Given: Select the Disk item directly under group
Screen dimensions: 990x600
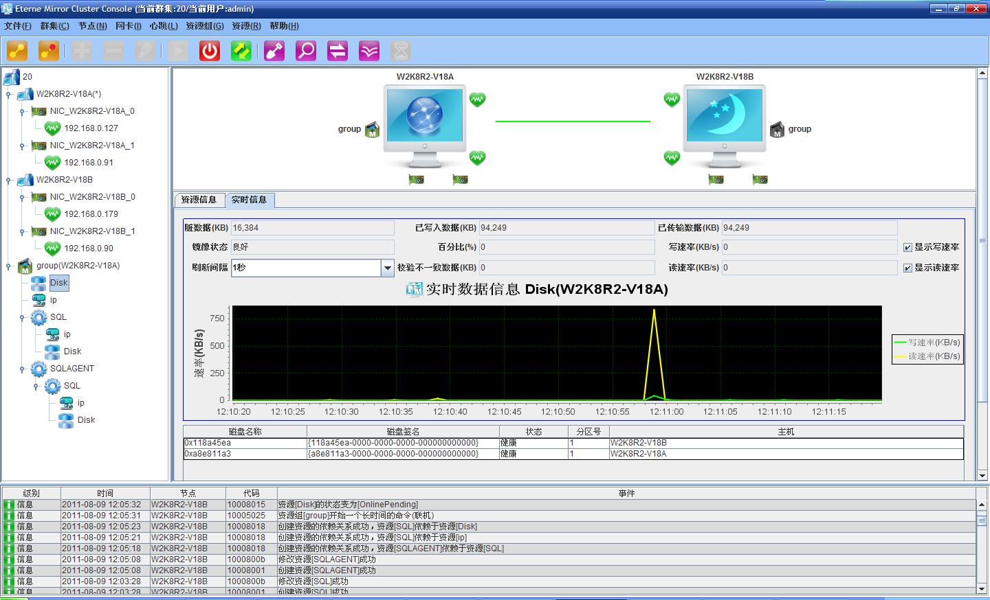Looking at the screenshot, I should pyautogui.click(x=59, y=283).
